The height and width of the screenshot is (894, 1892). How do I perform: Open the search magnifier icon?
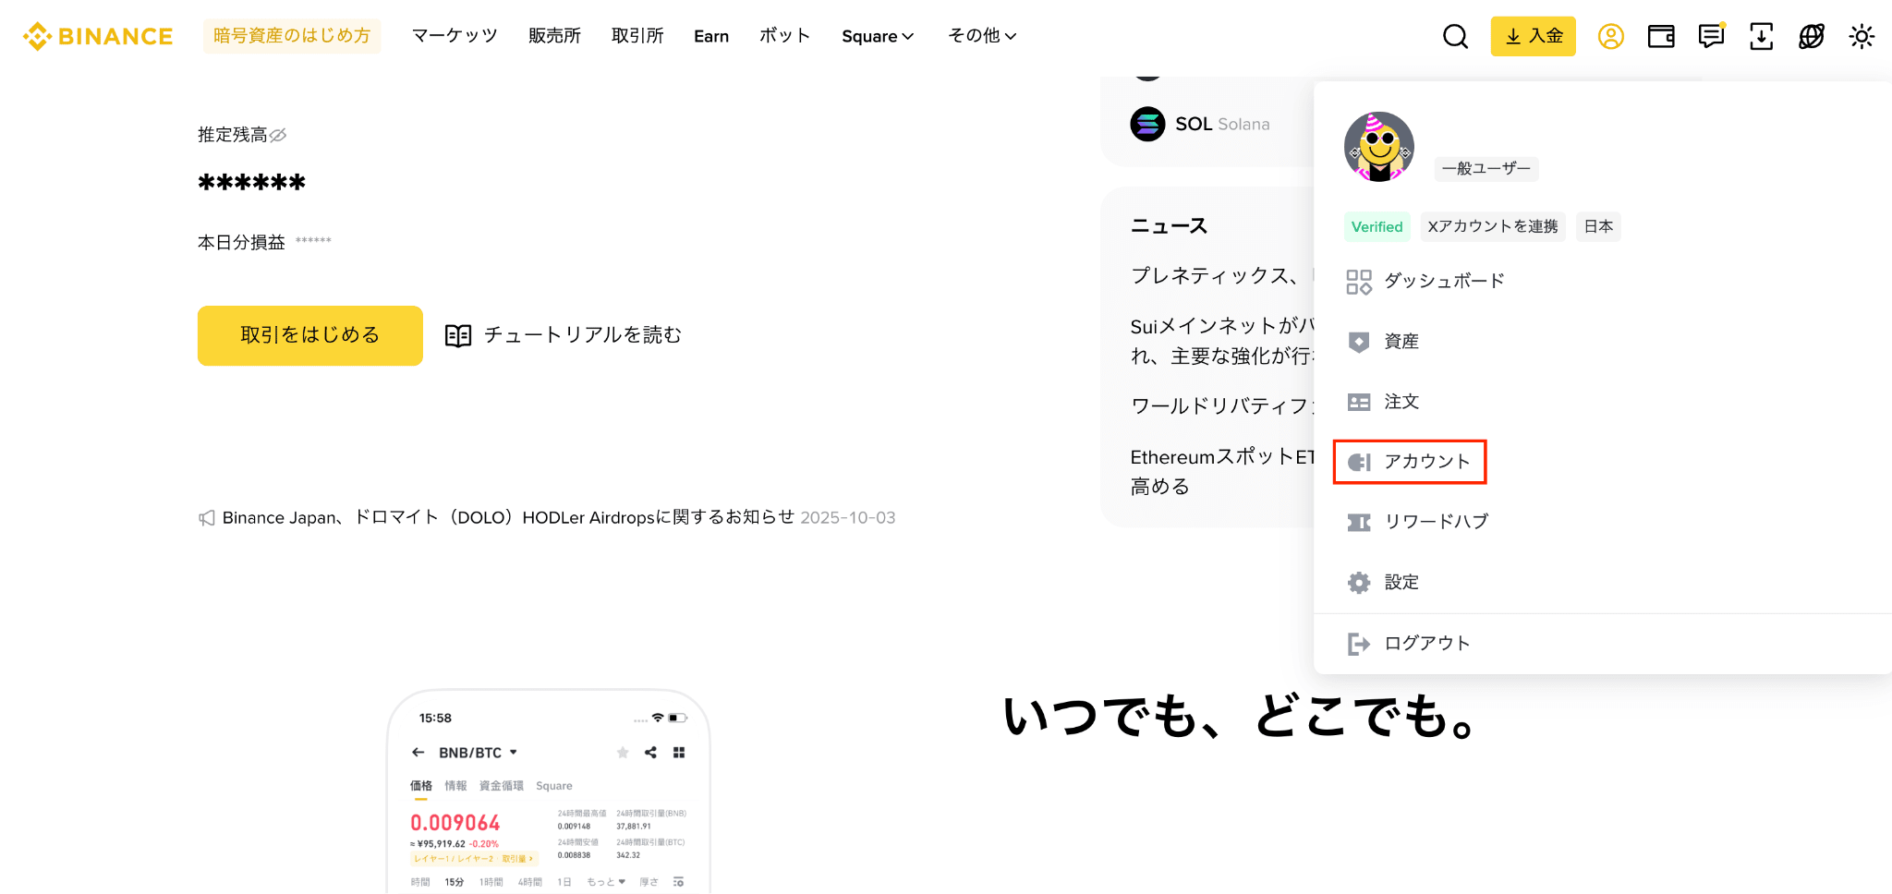[x=1455, y=36]
